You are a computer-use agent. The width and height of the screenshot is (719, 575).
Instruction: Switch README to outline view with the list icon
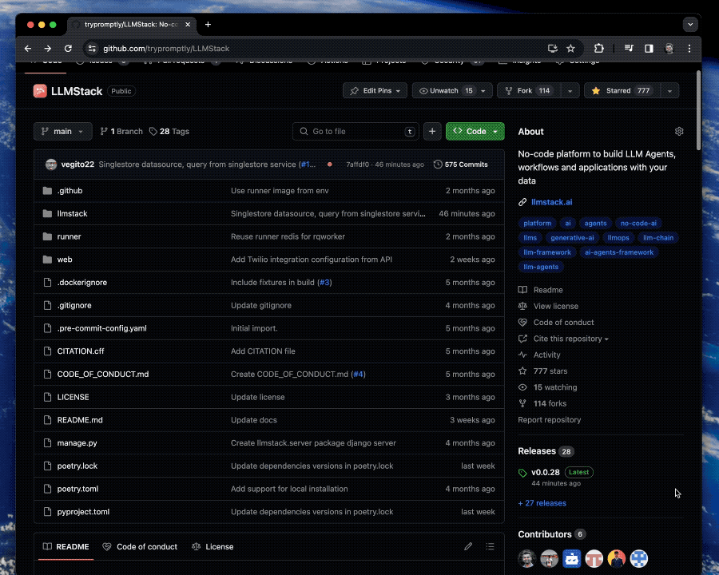coord(490,546)
